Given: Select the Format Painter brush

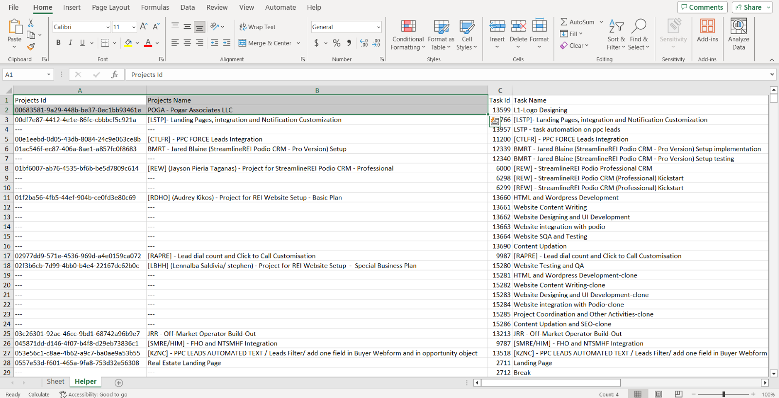Looking at the screenshot, I should coord(31,47).
